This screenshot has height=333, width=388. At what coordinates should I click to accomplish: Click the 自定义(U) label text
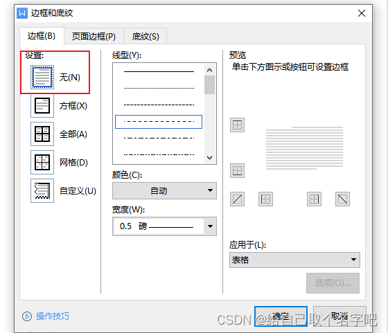click(78, 191)
